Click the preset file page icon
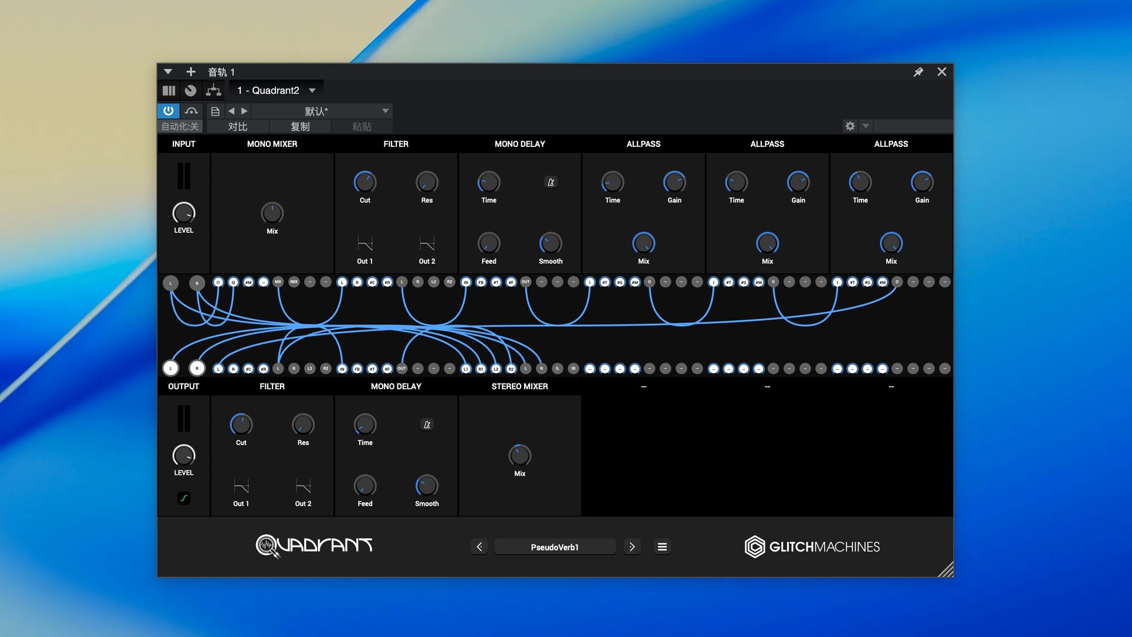This screenshot has width=1132, height=637. (x=215, y=111)
